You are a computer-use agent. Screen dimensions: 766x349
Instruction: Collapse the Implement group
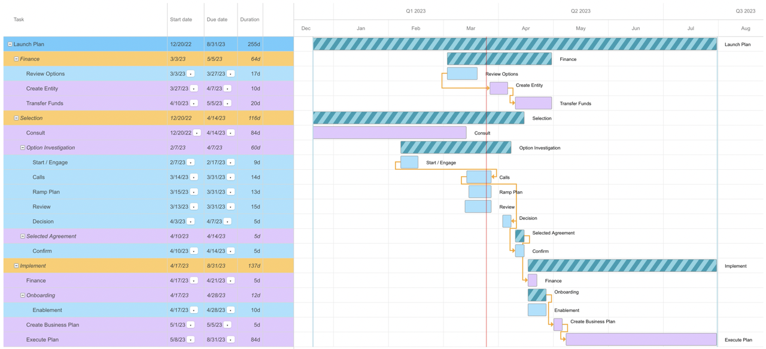16,266
